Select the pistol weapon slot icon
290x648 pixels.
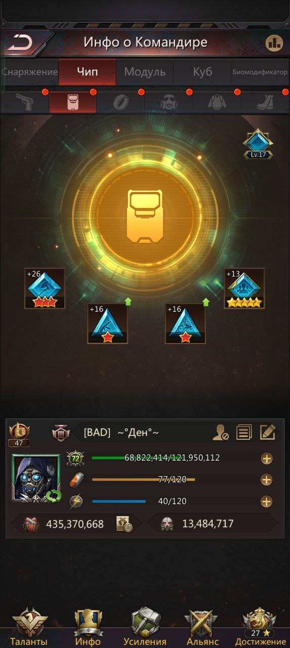point(24,101)
